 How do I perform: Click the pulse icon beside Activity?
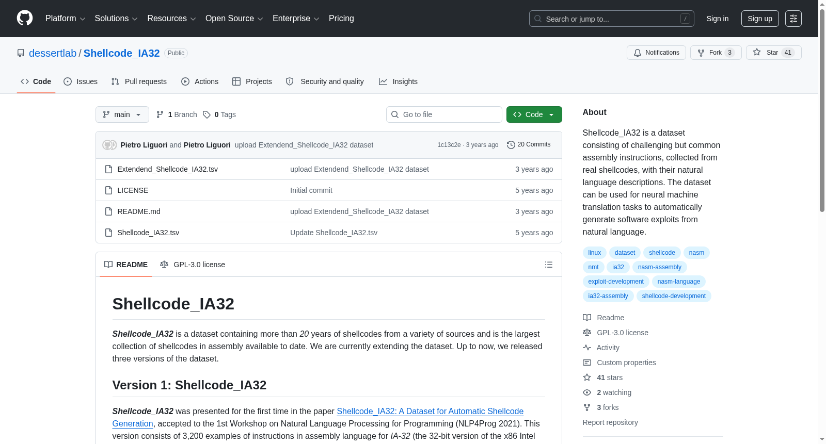pos(587,348)
